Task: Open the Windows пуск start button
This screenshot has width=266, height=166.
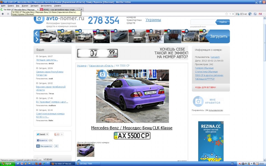Action: [7, 164]
